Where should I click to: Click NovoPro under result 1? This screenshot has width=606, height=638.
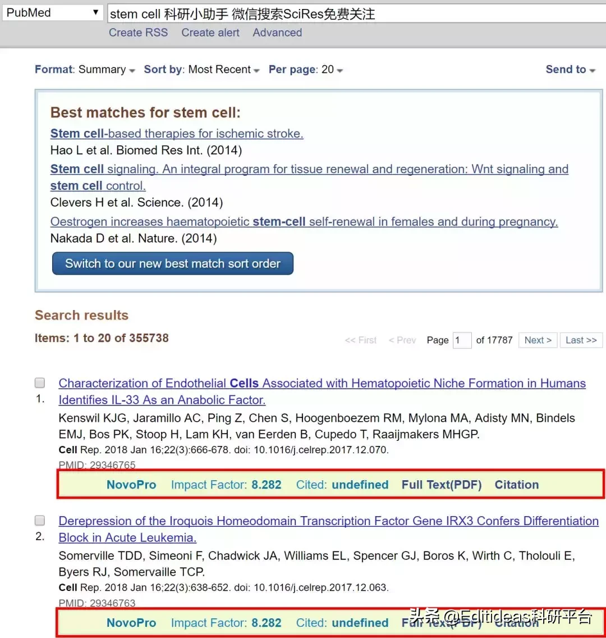(131, 485)
